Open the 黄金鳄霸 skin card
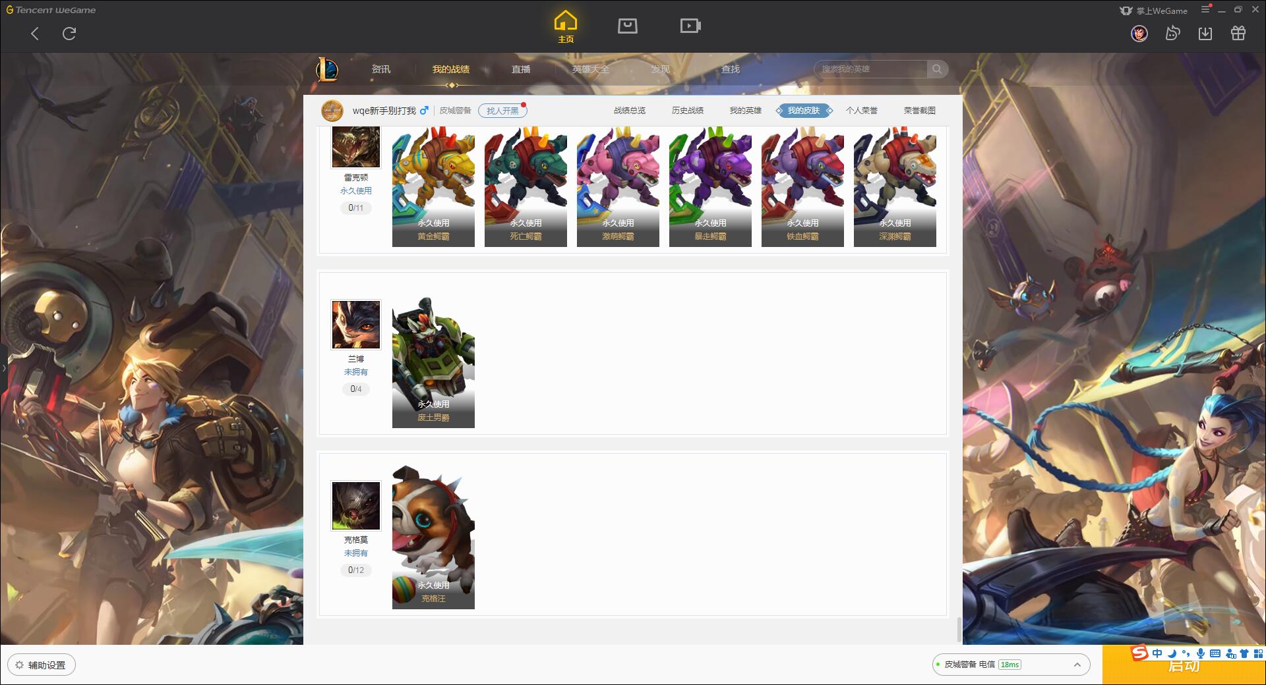 [x=433, y=186]
